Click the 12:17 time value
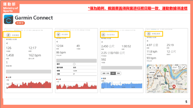 32,48
